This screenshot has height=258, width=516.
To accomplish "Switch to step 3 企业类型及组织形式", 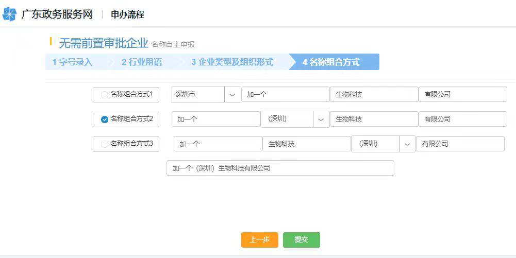I will pos(232,62).
